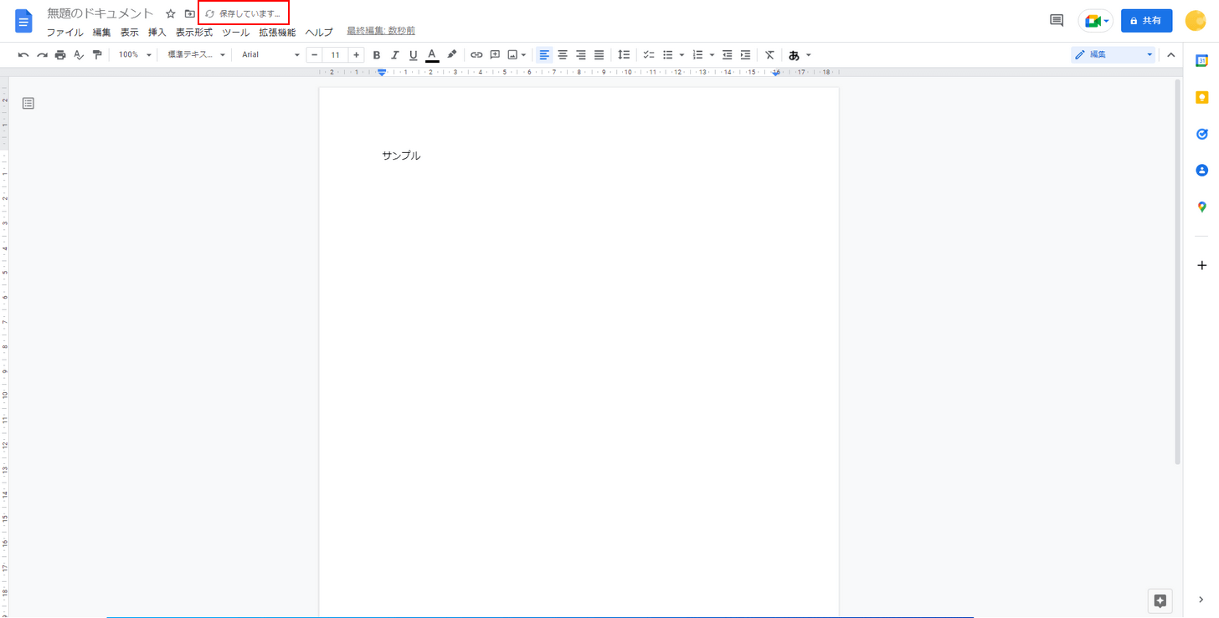Click the plus to get add-ons

pyautogui.click(x=1201, y=265)
